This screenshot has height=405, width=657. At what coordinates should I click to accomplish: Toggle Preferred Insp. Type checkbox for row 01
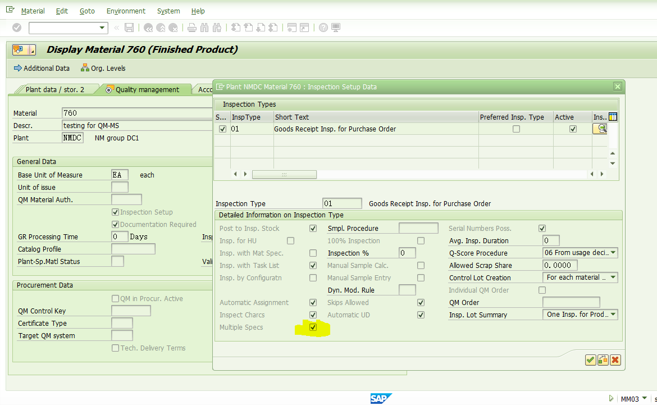point(516,129)
